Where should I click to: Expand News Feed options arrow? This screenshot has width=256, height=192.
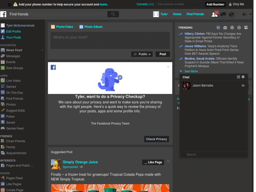[x=42, y=50]
